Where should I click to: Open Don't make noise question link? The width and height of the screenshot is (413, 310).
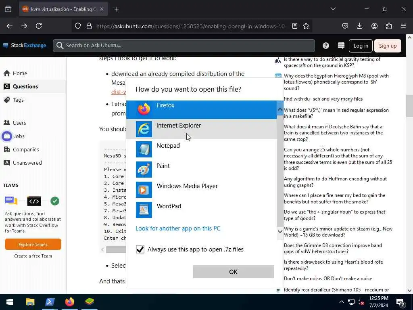coord(328,279)
